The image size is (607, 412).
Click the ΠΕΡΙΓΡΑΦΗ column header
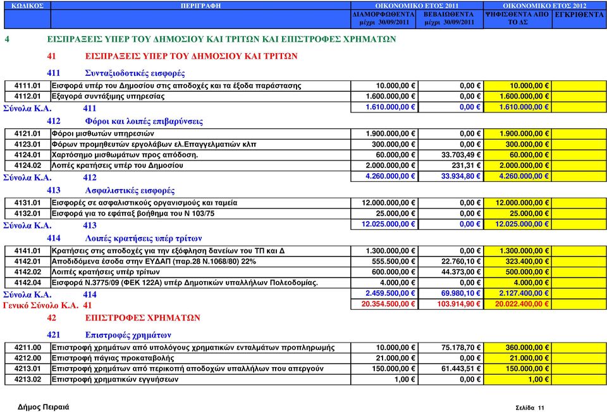click(200, 6)
